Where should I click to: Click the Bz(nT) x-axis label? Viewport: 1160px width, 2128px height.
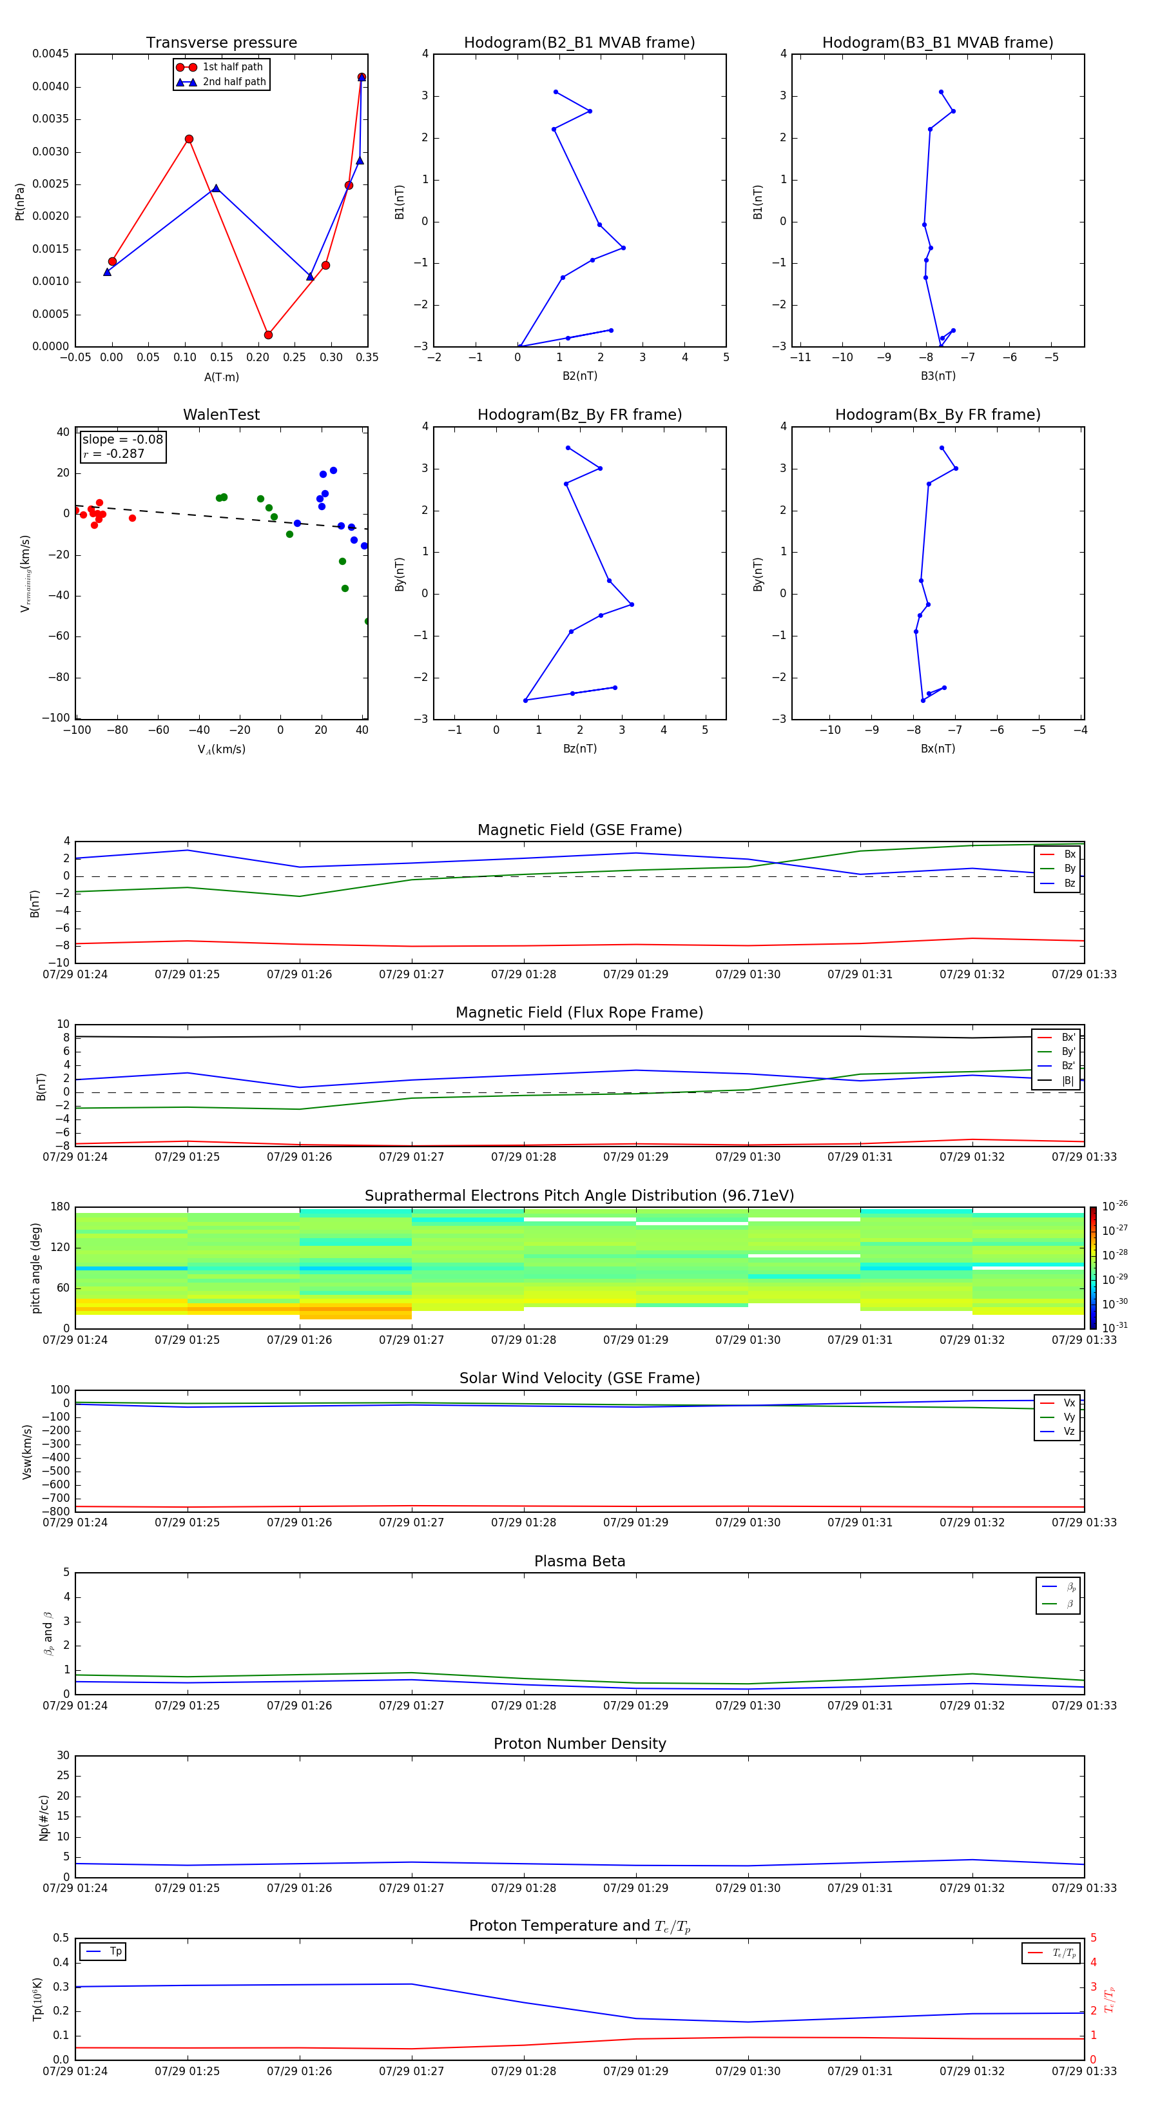[x=579, y=749]
